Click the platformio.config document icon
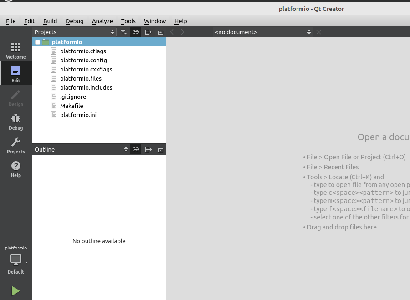This screenshot has width=410, height=300. [x=54, y=61]
